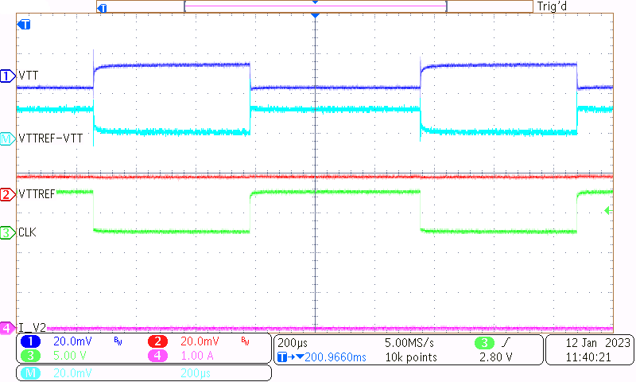Click channel 3 5.00 V scale value

(x=70, y=356)
